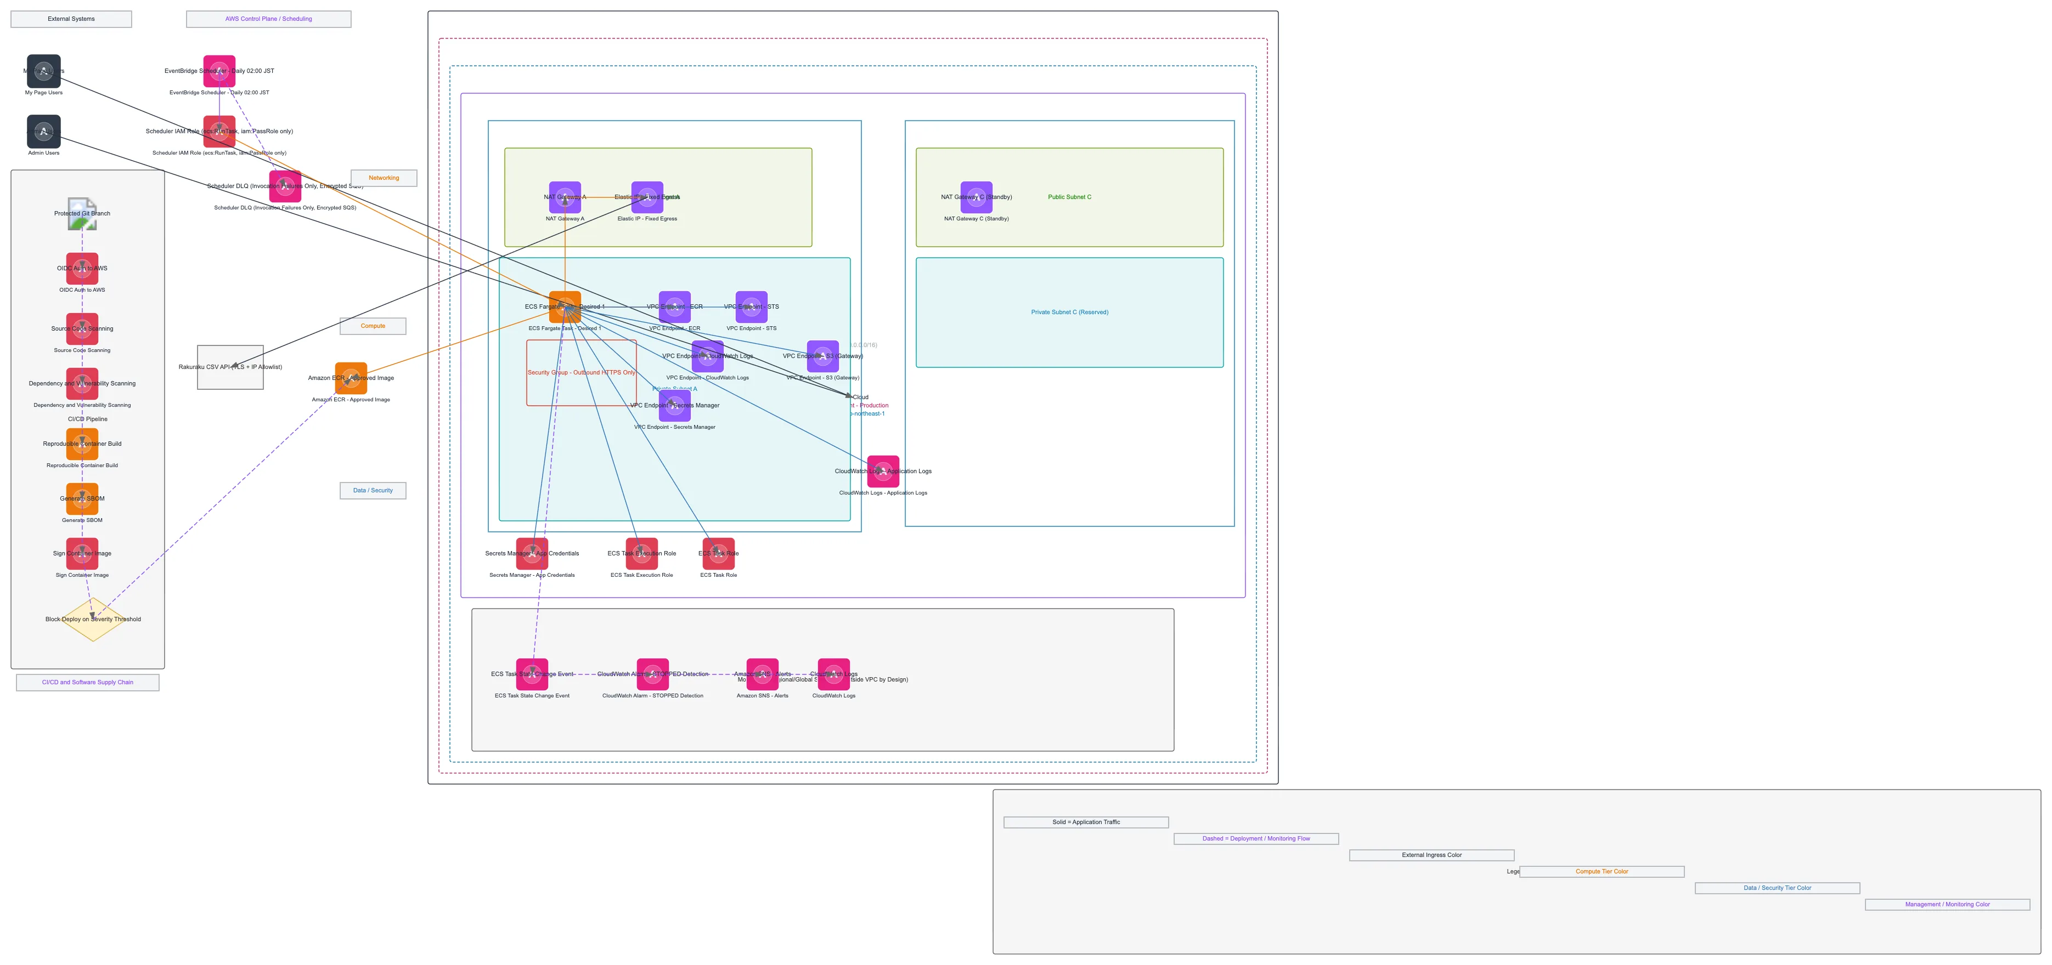Click the NAT Gateway C (Standby) icon
This screenshot has height=965, width=2052.
[x=977, y=197]
